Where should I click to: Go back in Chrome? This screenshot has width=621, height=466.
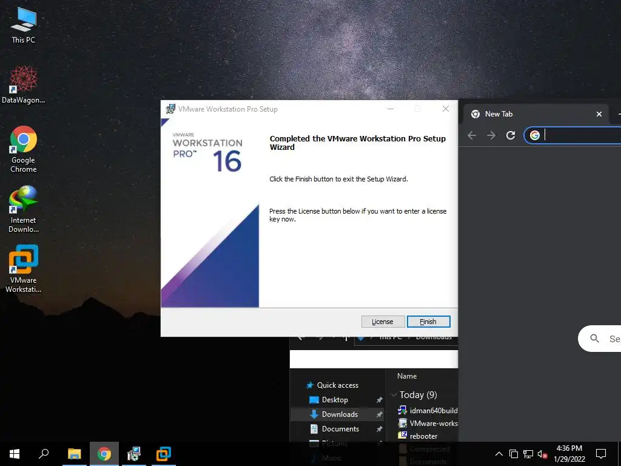pyautogui.click(x=471, y=135)
